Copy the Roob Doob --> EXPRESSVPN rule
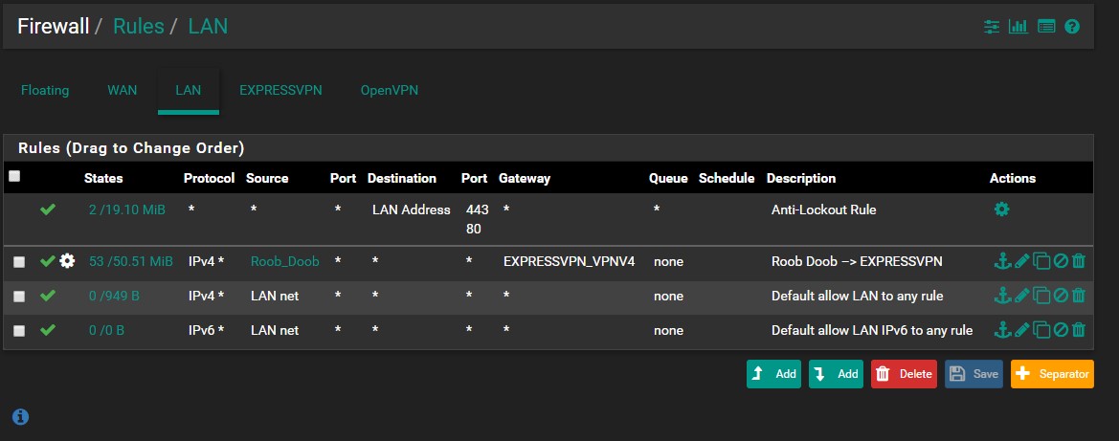Viewport: 1119px width, 441px height. click(x=1041, y=261)
